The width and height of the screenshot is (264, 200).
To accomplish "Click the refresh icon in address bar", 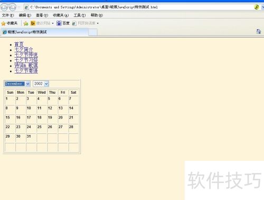I will (x=257, y=7).
